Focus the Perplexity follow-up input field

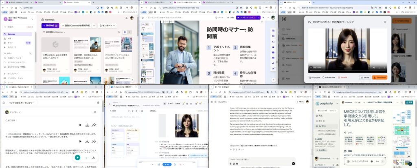coord(359,161)
